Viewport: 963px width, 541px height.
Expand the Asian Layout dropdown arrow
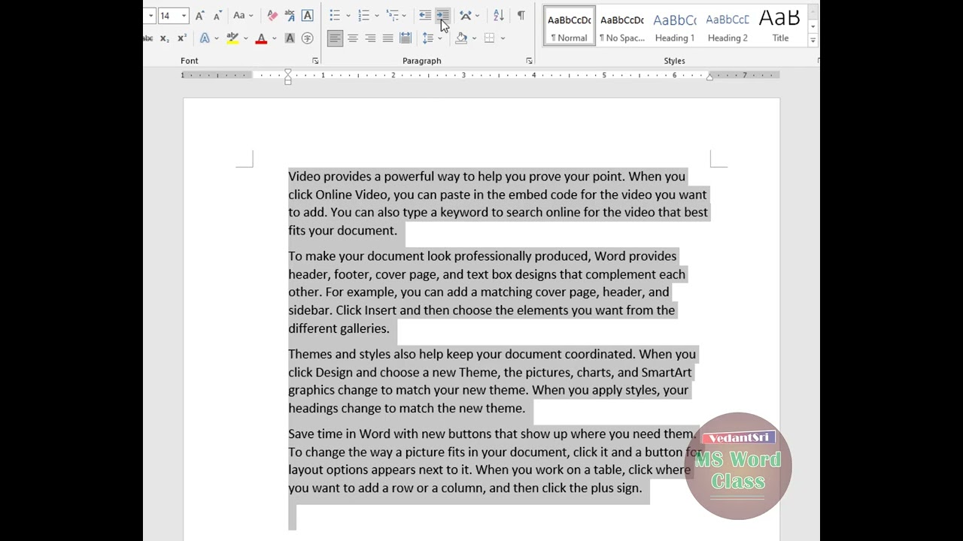(477, 15)
